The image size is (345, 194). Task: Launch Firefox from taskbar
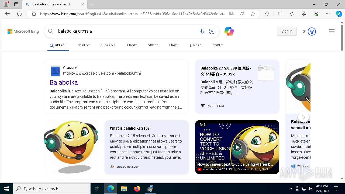[137, 189]
